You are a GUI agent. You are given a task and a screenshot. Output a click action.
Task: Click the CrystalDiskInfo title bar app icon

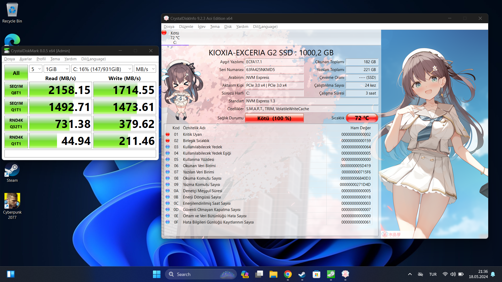point(166,18)
